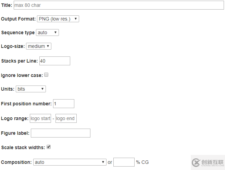Click the Composition label text
This screenshot has width=225, height=170.
tap(16, 162)
